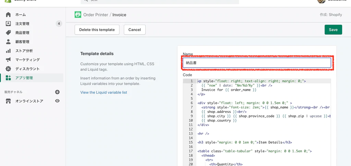This screenshot has width=351, height=166.
Task: Click the apps grid icon
Action: 9,78
